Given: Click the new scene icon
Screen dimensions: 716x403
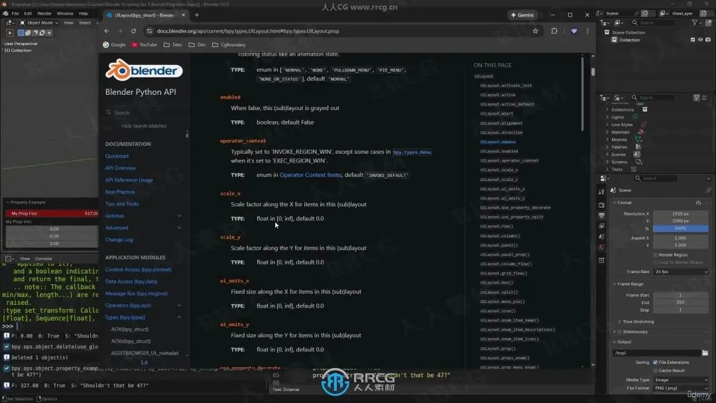Looking at the screenshot, I should click(x=645, y=13).
